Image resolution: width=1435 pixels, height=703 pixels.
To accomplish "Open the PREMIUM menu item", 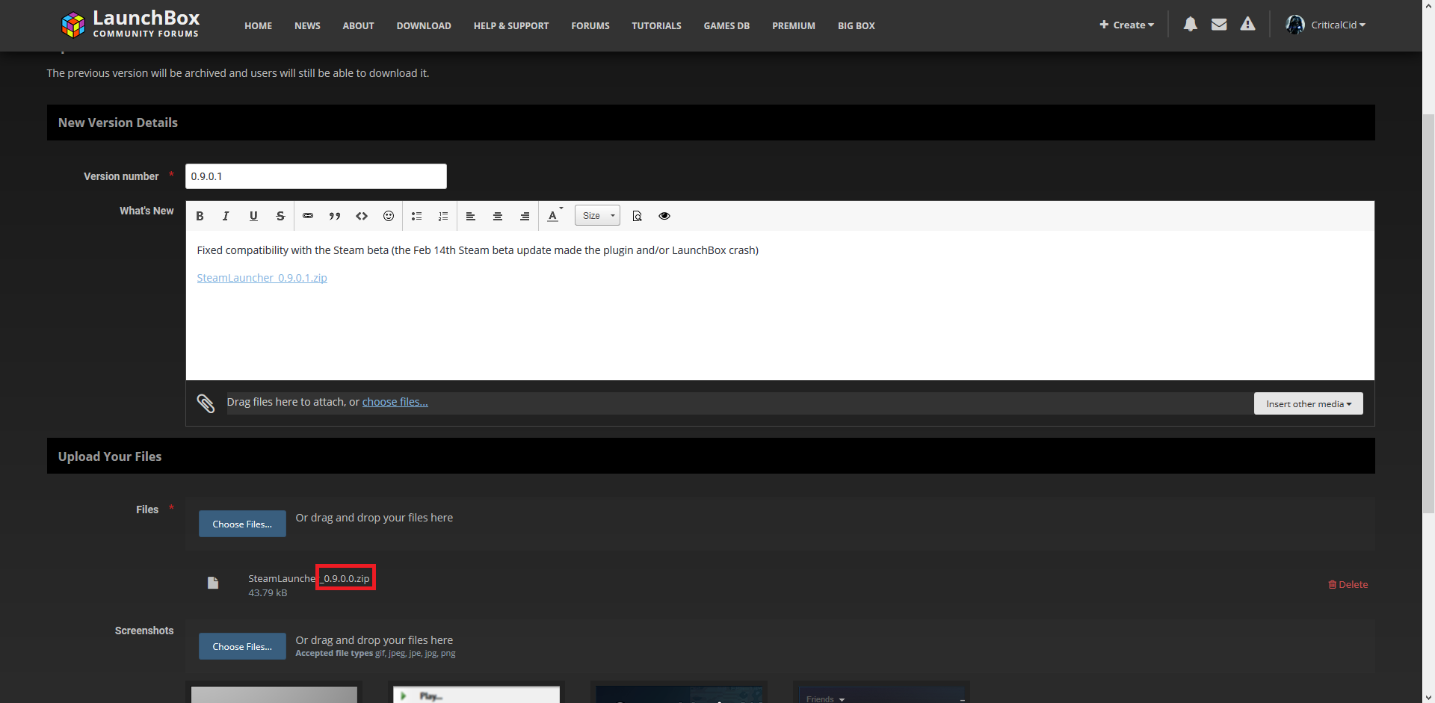I will [794, 25].
